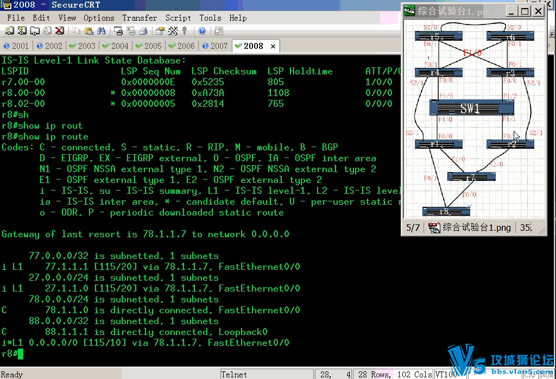Click the Paste clipboard icon
The height and width of the screenshot is (379, 556).
coord(89,31)
